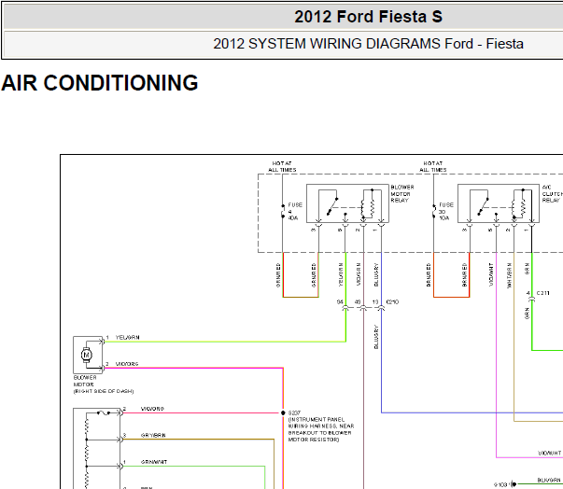Click the "BLK/GRN" wire label
The width and height of the screenshot is (563, 489).
pyautogui.click(x=549, y=480)
